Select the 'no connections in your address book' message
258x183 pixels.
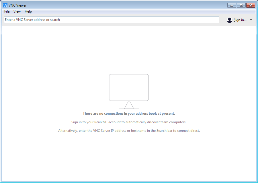point(129,113)
